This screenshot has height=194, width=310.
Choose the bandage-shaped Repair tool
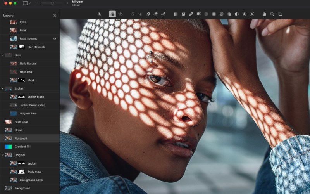click(x=191, y=14)
